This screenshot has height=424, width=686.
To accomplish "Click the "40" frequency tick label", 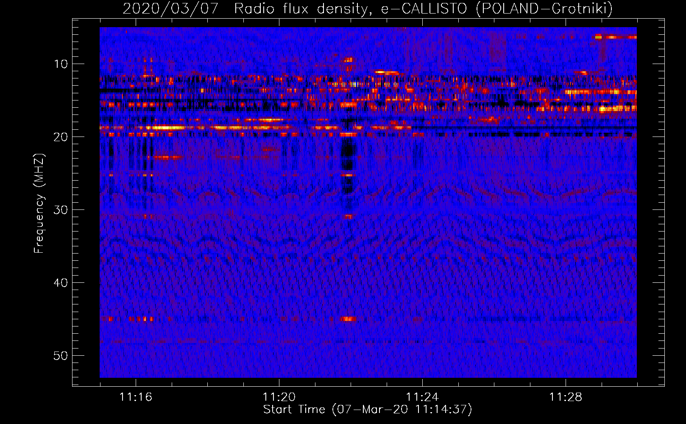I will point(61,283).
